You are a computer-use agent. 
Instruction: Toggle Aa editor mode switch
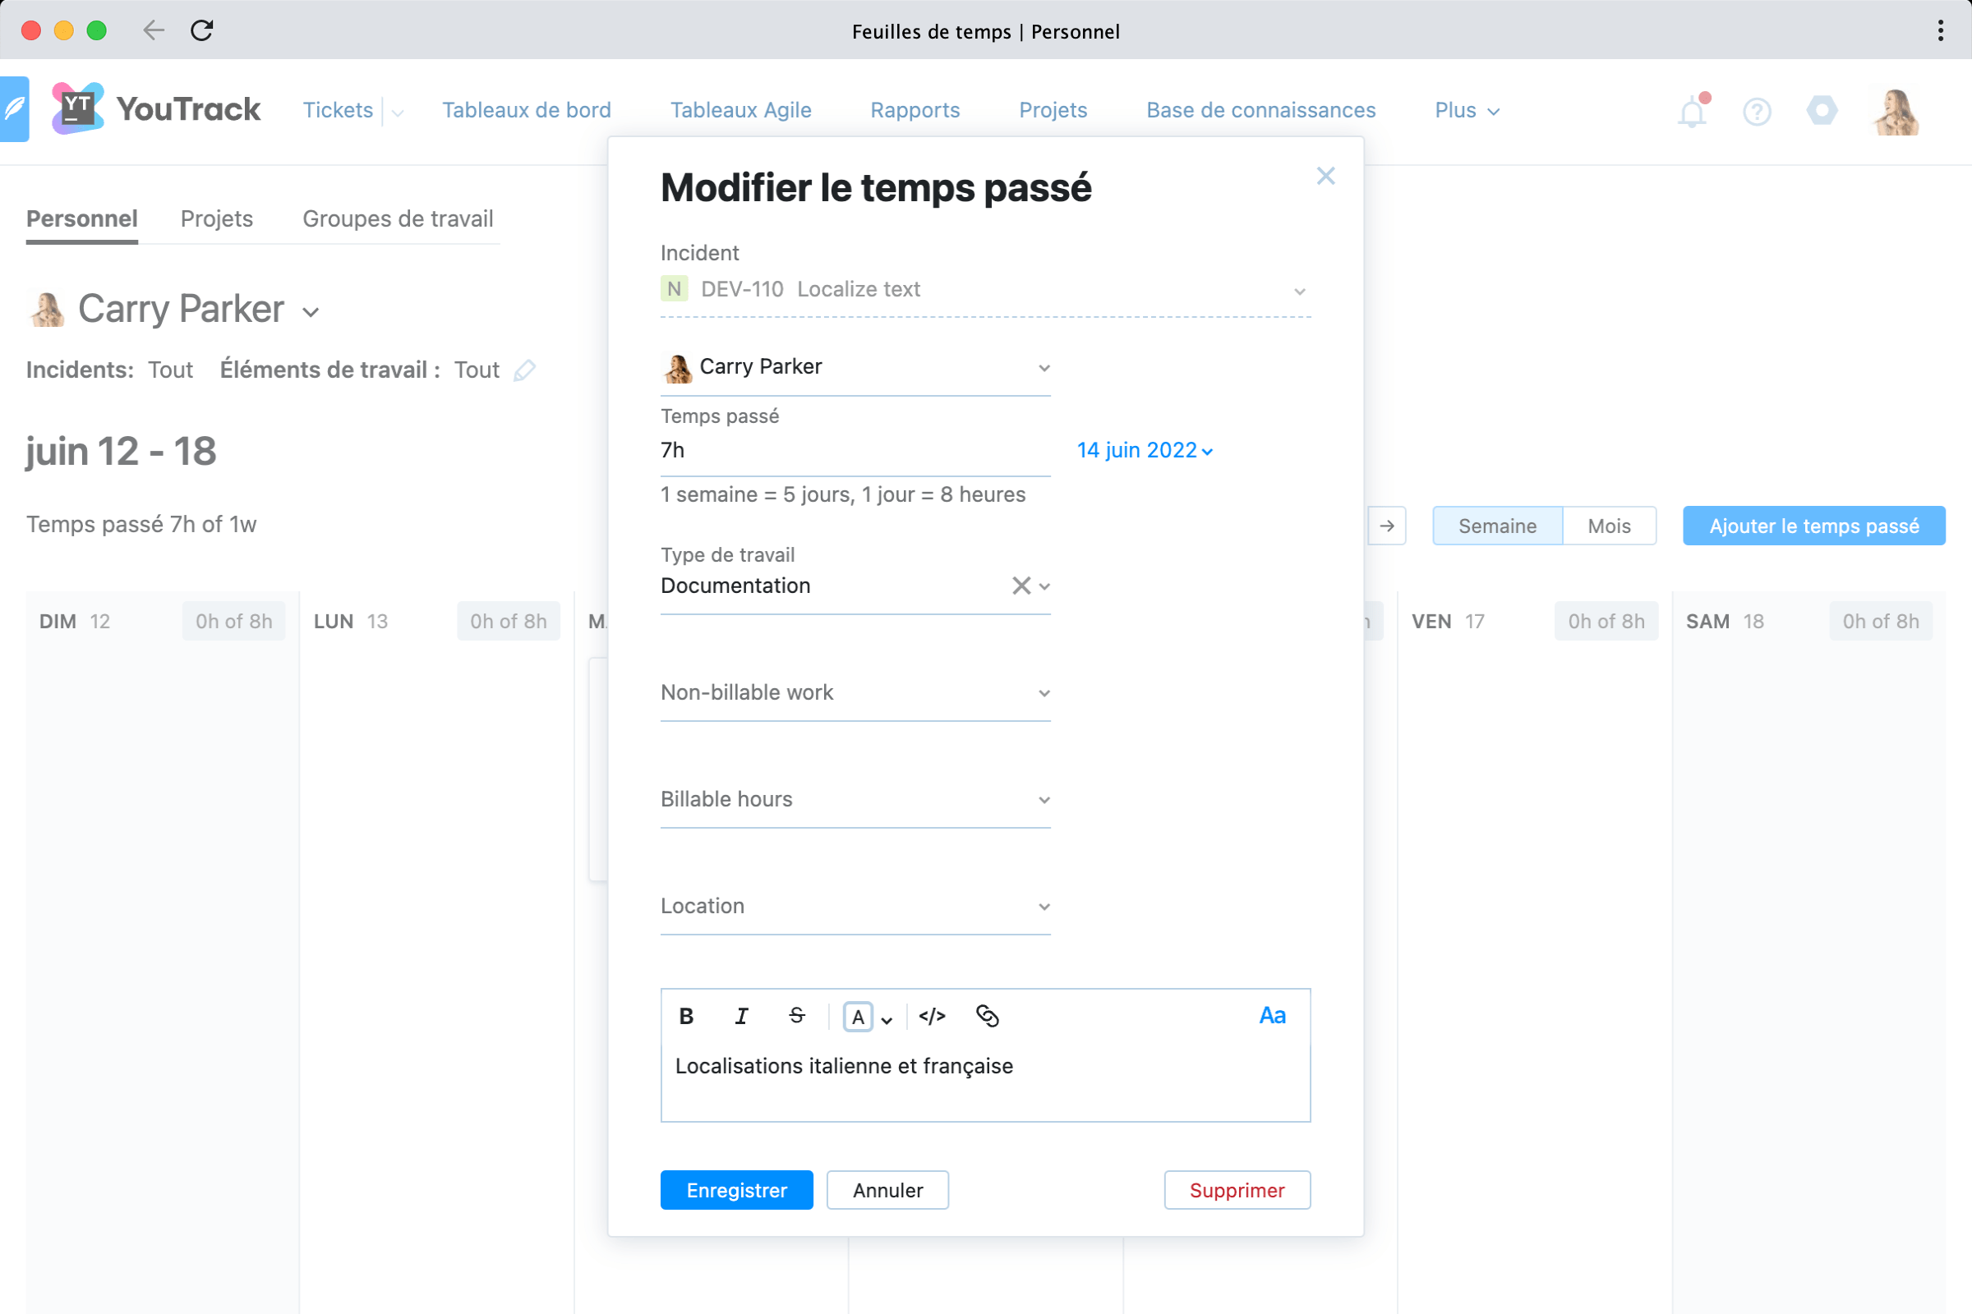[1272, 1016]
